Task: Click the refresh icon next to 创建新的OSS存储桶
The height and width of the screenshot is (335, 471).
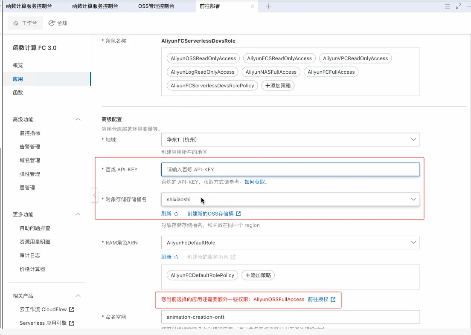Action: click(176, 214)
